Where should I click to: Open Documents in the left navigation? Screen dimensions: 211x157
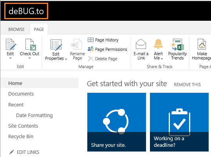coord(21,94)
